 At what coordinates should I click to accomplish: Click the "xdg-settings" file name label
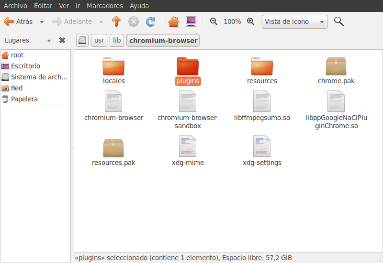point(262,163)
